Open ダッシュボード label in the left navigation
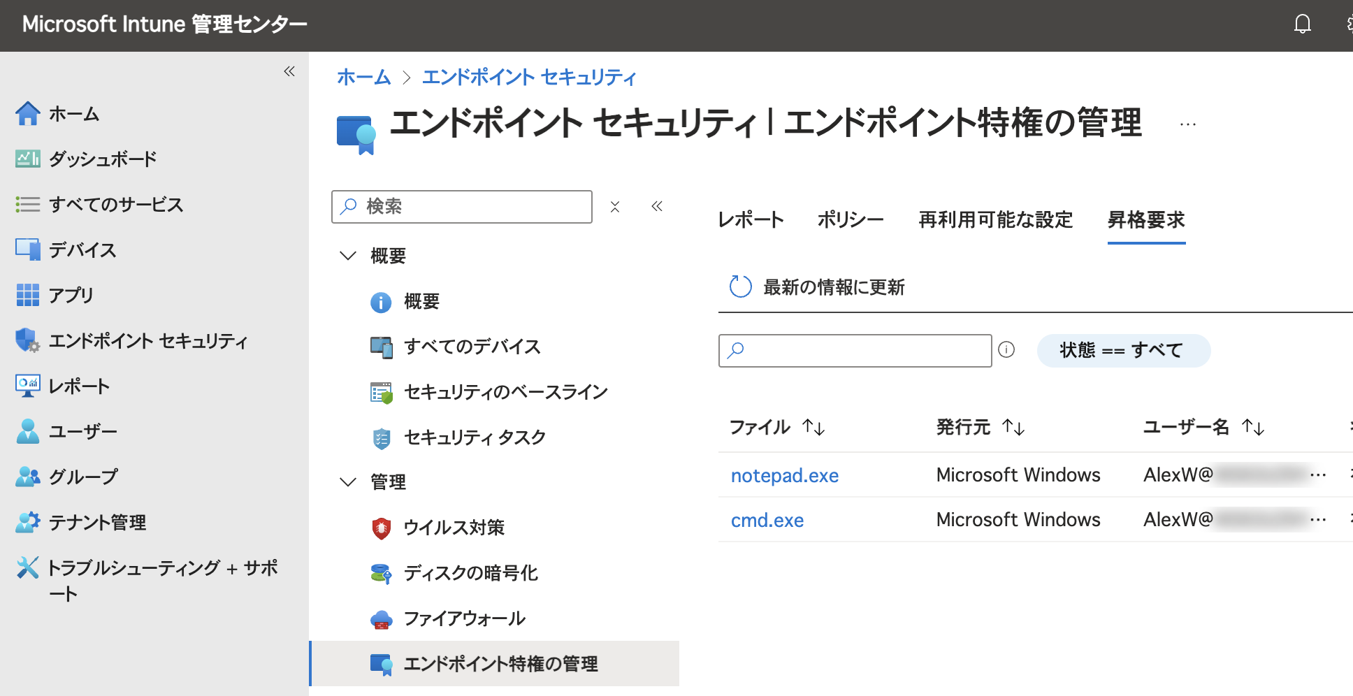This screenshot has width=1353, height=696. [x=103, y=159]
